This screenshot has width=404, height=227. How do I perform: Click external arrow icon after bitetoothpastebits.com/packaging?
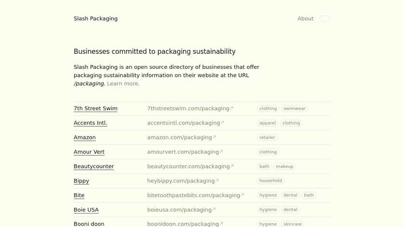pos(242,195)
